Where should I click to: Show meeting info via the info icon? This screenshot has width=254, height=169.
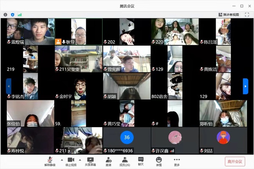[5, 14]
